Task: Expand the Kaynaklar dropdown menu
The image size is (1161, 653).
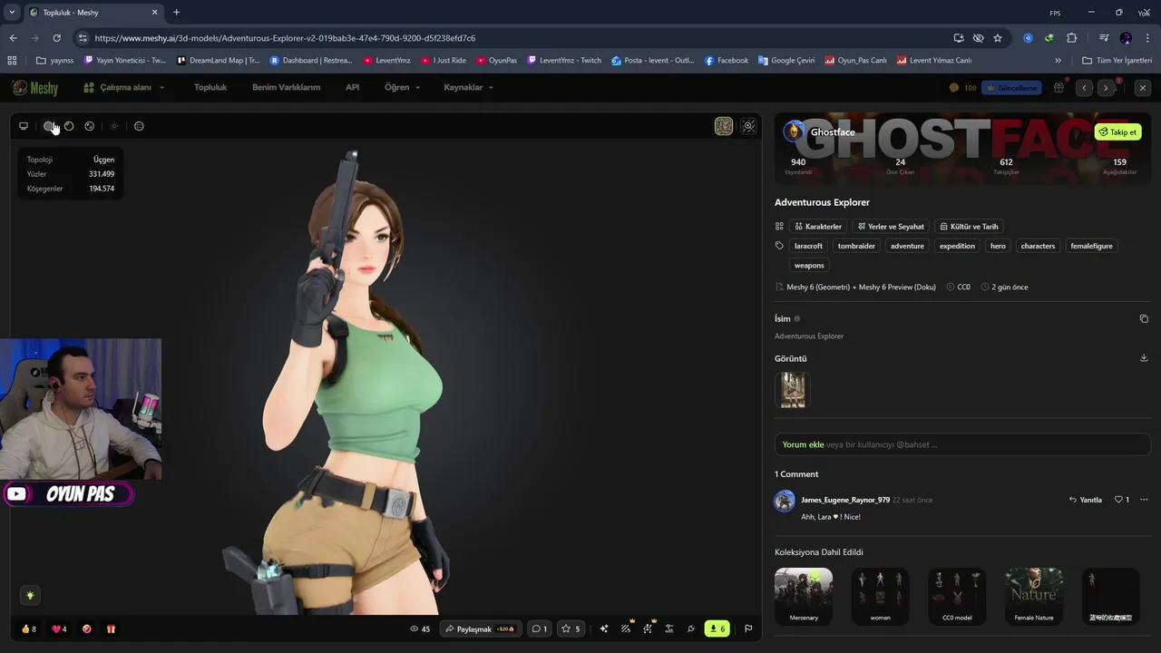Action: [x=468, y=87]
